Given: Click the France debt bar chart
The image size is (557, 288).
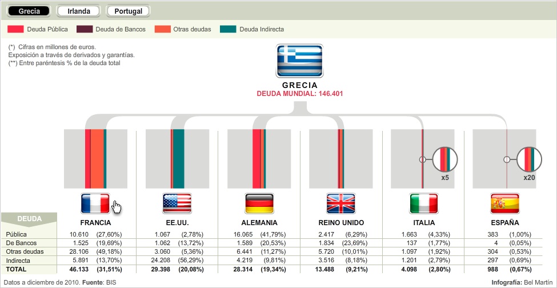Looking at the screenshot, I should (96, 159).
